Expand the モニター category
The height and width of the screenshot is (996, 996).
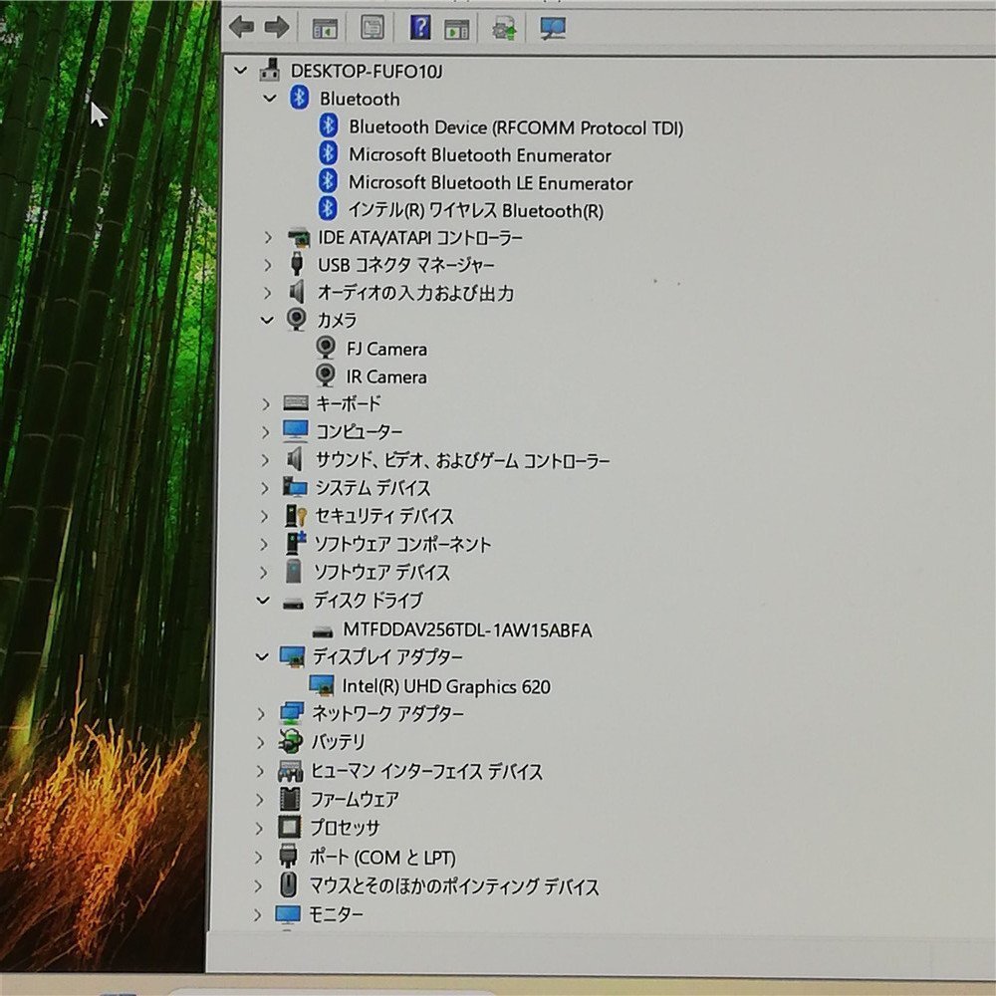tap(257, 914)
